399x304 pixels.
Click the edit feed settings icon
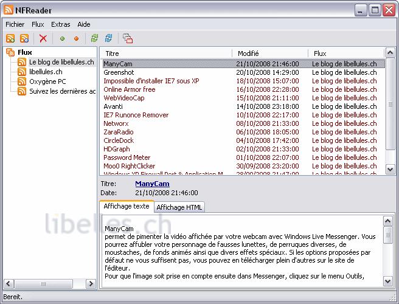point(24,38)
